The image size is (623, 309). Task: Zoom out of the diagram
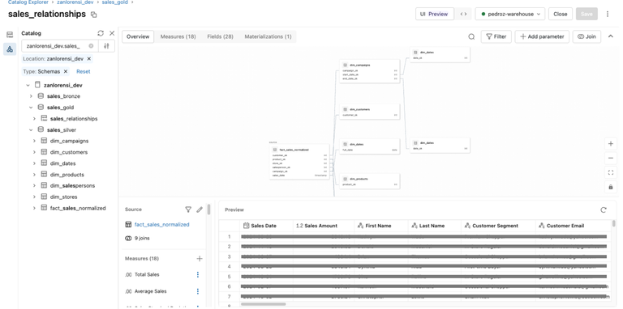[x=611, y=158]
